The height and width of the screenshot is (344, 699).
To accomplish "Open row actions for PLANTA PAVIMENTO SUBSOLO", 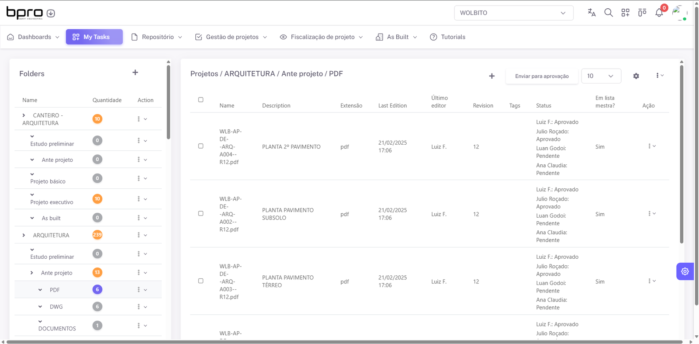I will [x=652, y=214].
